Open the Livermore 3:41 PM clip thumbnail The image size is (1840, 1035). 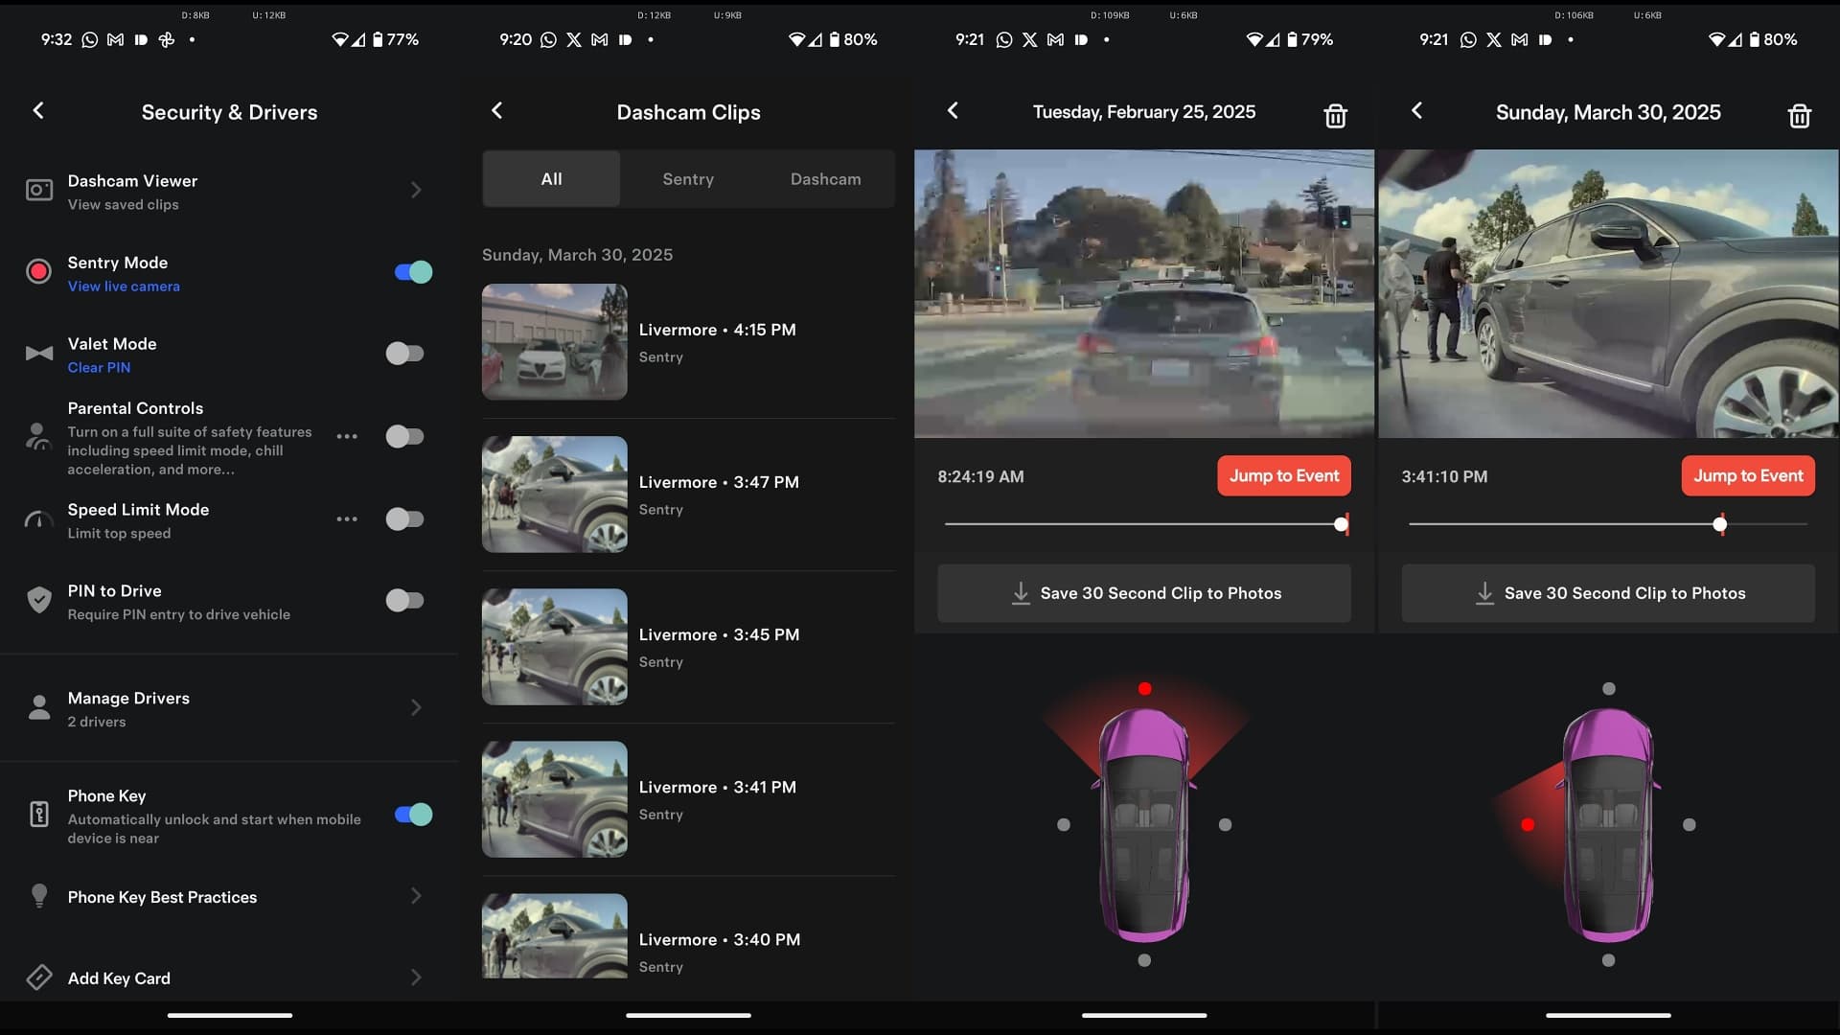tap(555, 799)
